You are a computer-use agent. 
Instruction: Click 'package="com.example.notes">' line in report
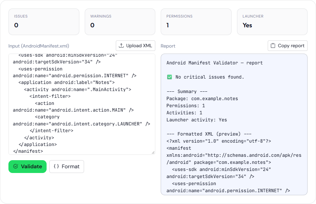[219, 162]
